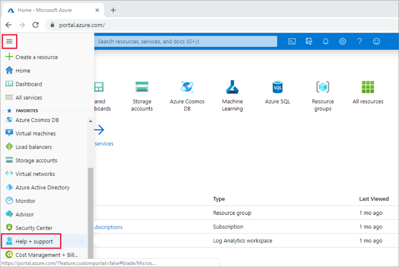Open the Cloud Shell terminal
The height and width of the screenshot is (267, 399).
tap(292, 41)
